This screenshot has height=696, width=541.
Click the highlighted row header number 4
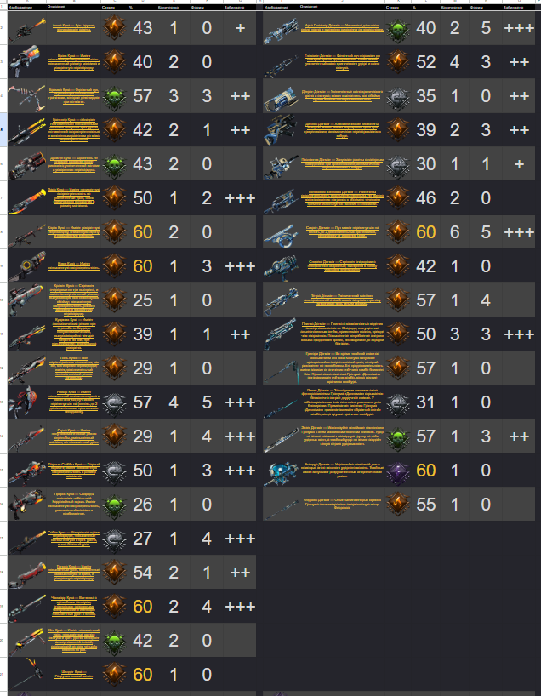3,130
